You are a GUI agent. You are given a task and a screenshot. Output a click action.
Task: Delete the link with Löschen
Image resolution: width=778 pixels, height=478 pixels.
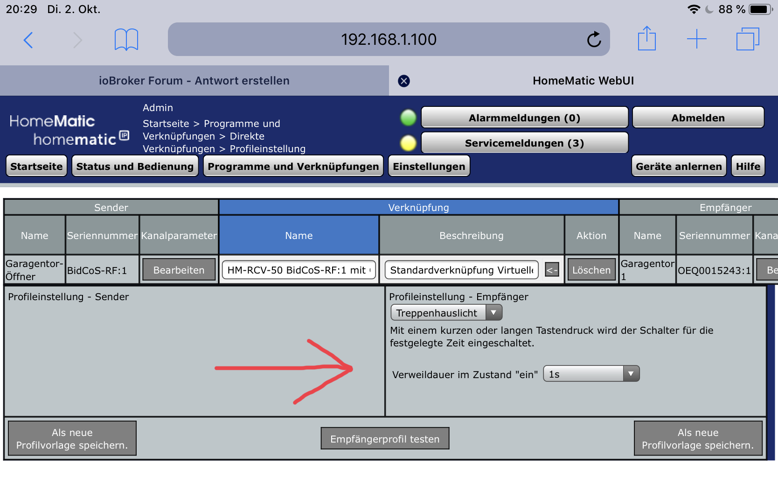[x=591, y=270]
